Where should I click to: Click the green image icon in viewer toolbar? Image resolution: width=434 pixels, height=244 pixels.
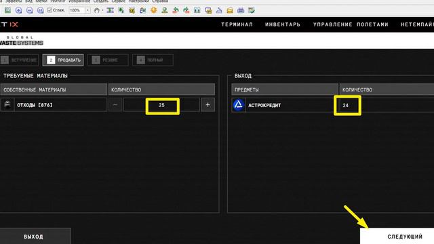(7, 11)
